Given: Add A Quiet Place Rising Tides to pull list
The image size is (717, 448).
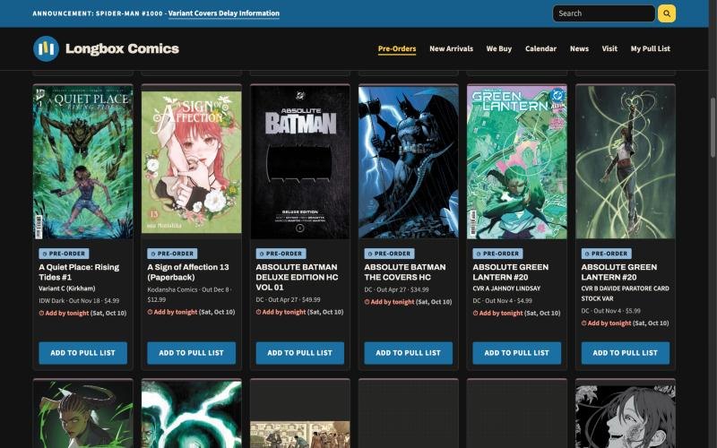Looking at the screenshot, I should tap(82, 353).
